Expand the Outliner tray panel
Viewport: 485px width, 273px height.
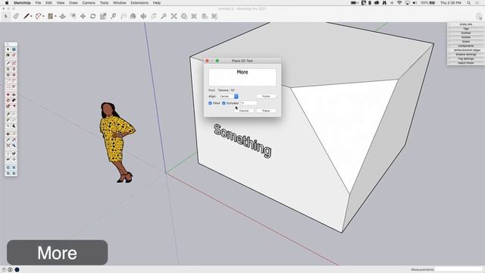[466, 33]
